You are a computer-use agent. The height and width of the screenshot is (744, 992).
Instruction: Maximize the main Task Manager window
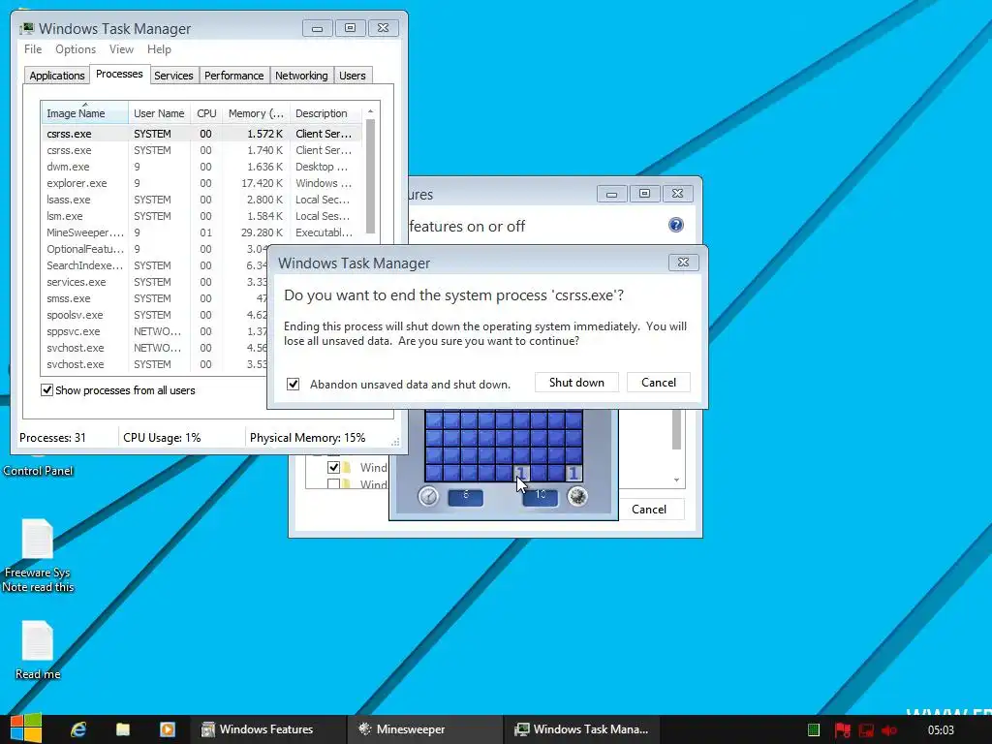(350, 28)
